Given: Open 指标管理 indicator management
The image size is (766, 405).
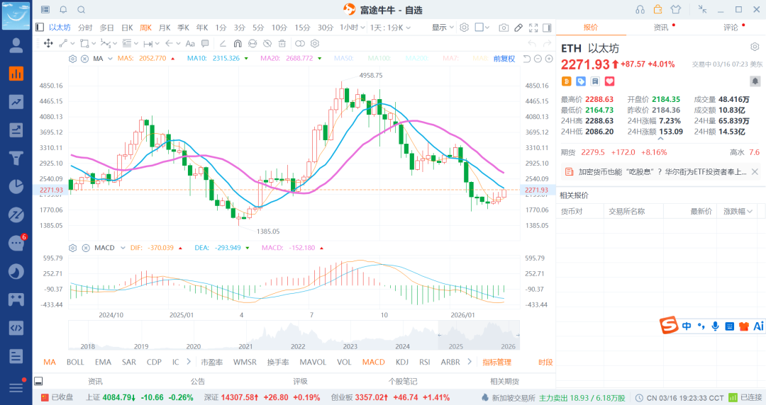Looking at the screenshot, I should tap(496, 362).
